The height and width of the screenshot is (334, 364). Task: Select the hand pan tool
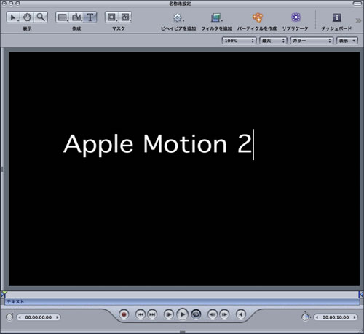[27, 17]
